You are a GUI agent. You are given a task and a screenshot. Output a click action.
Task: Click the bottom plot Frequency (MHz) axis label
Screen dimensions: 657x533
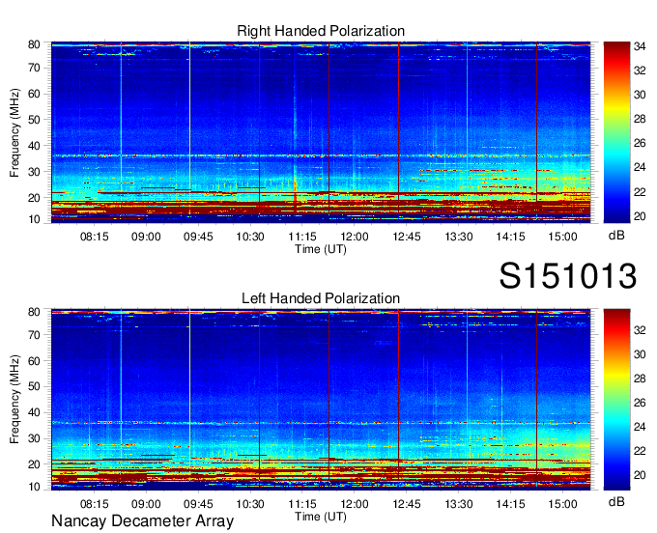pos(14,400)
